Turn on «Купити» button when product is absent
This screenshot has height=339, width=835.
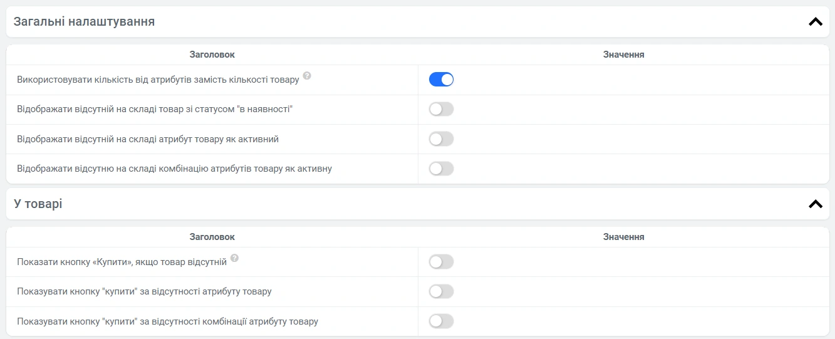[x=441, y=262]
